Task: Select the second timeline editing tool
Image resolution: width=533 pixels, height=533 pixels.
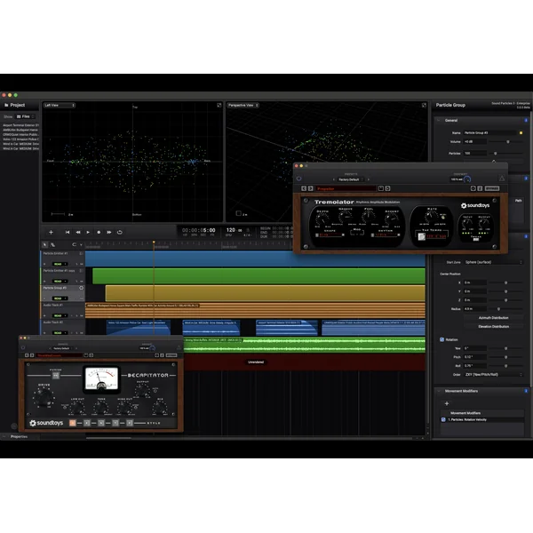Action: [x=52, y=245]
